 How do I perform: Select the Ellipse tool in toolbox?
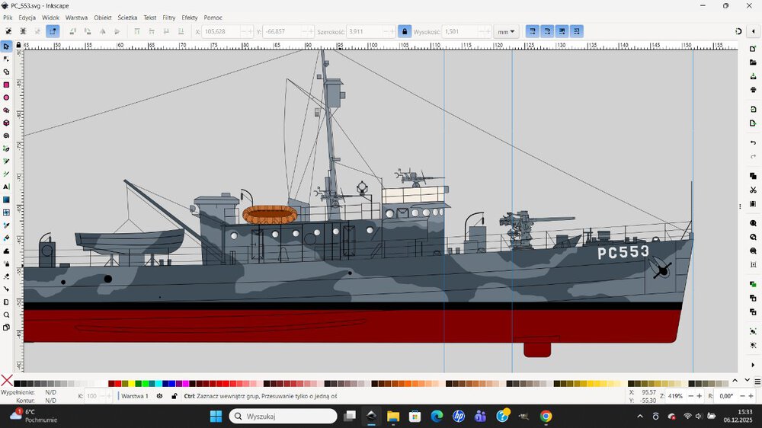(6, 97)
